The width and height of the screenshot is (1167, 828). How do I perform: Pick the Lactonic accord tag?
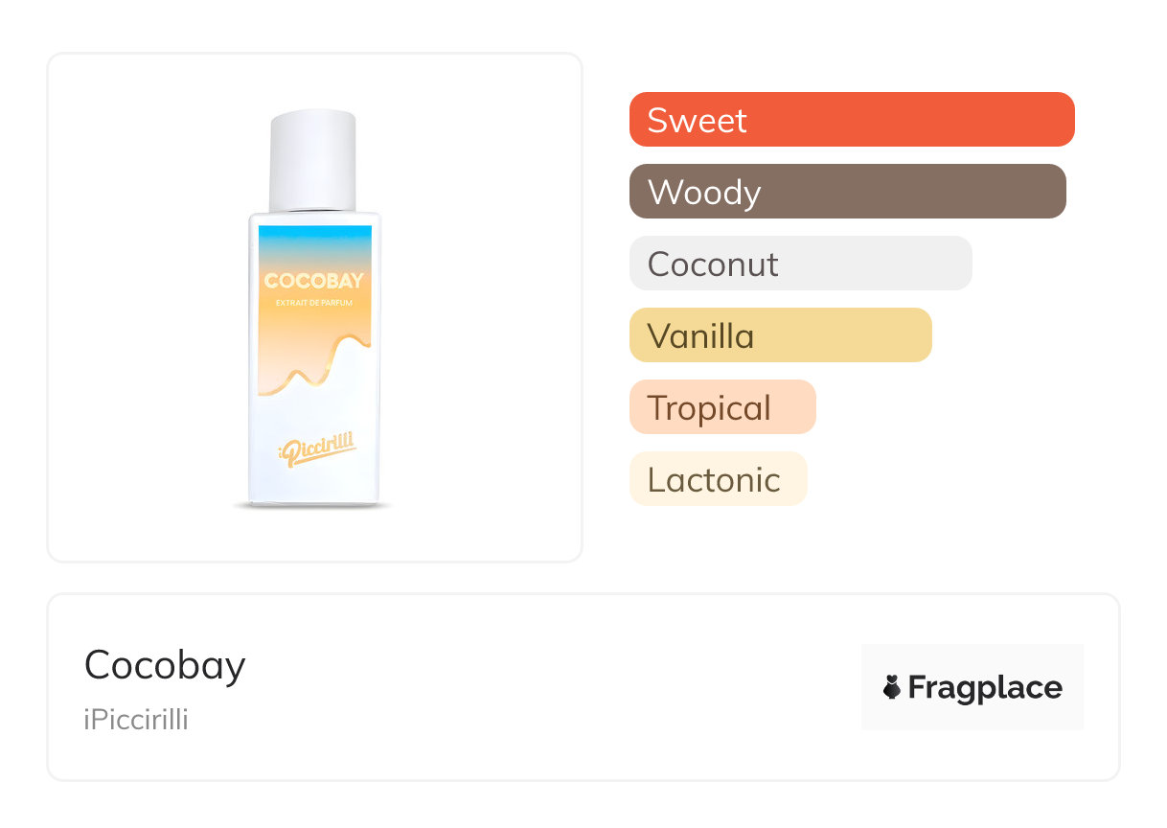coord(718,479)
